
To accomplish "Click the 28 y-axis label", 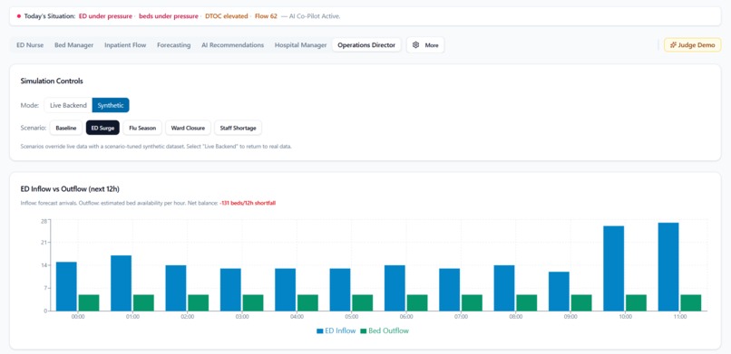I will (44, 221).
